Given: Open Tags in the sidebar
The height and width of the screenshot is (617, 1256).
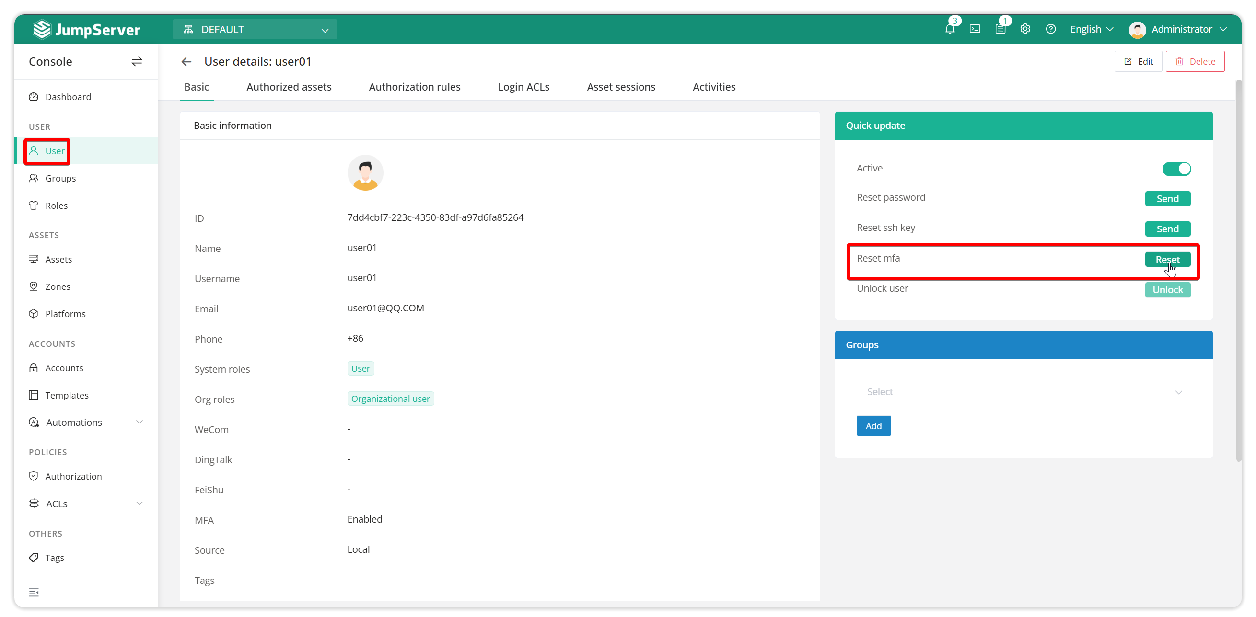Looking at the screenshot, I should [x=87, y=558].
